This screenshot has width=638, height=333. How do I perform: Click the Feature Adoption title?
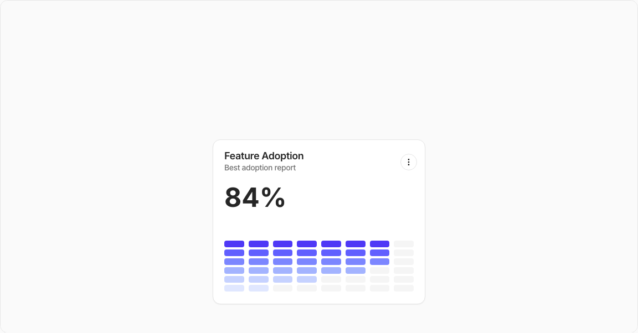(x=264, y=156)
